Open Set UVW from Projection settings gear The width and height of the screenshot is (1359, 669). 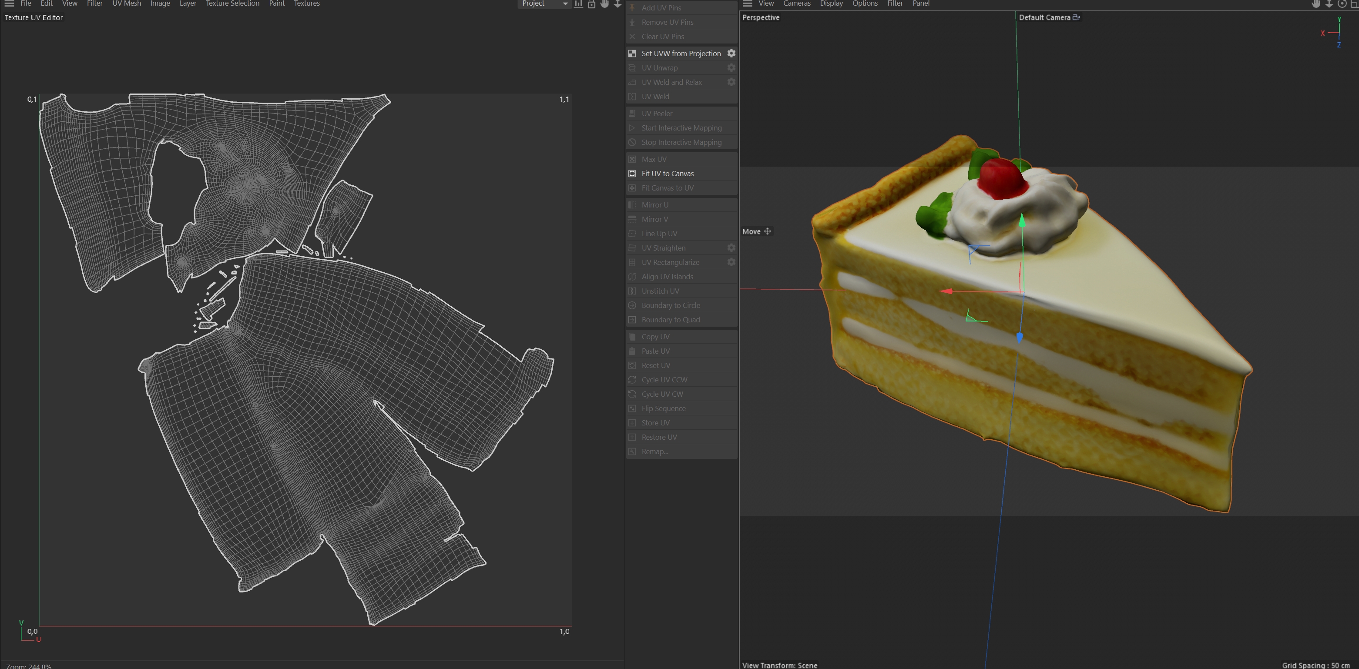[731, 53]
